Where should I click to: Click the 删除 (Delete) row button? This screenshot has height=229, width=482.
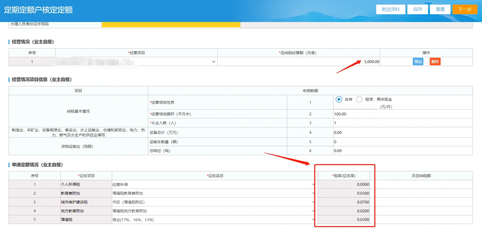435,61
